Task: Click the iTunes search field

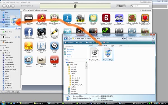Action: 140,6
